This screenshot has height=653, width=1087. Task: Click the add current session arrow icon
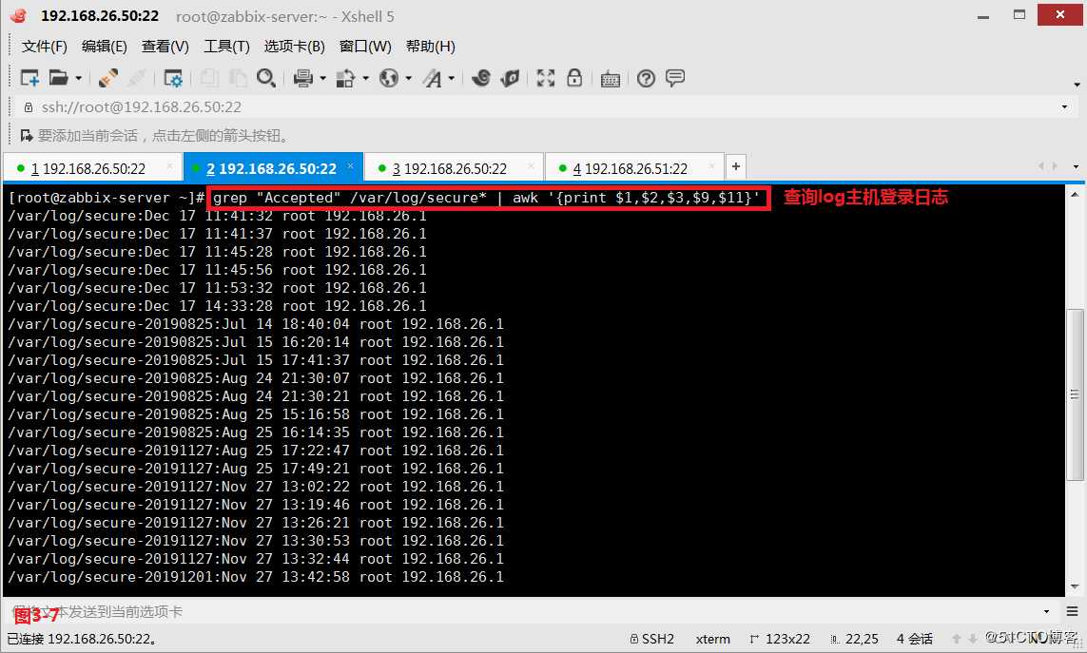click(27, 135)
